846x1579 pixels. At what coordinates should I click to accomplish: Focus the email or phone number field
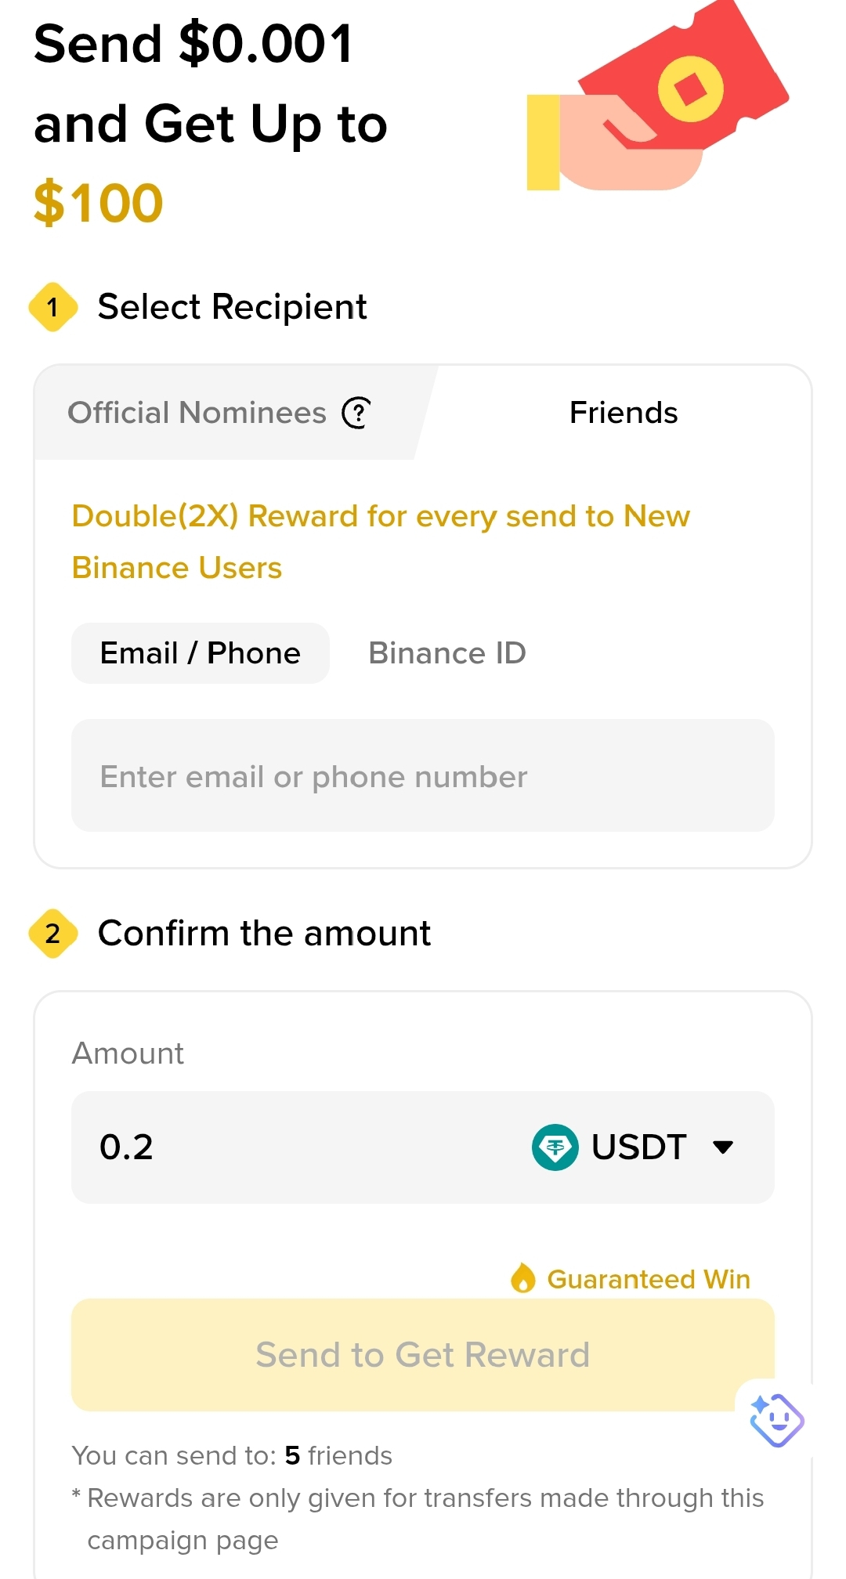click(423, 775)
